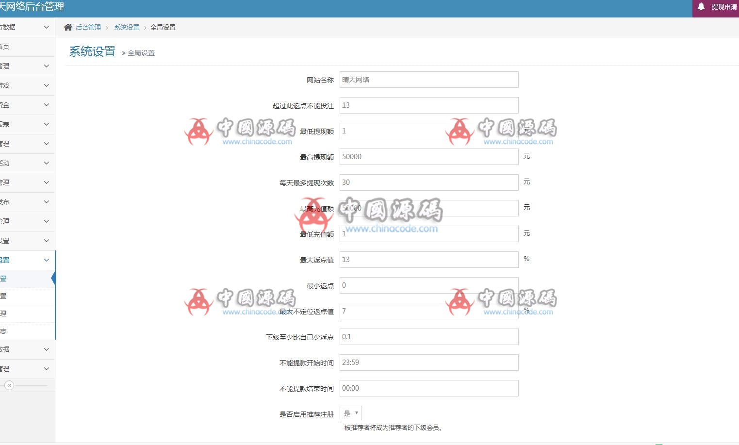The image size is (739, 445).
Task: Expand the 报表 sidebar menu chevron
Action: pos(47,124)
